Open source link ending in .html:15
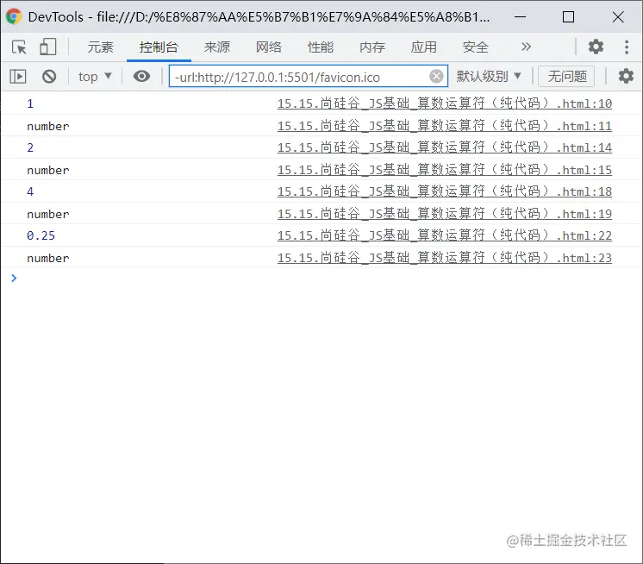The image size is (643, 564). tap(445, 169)
